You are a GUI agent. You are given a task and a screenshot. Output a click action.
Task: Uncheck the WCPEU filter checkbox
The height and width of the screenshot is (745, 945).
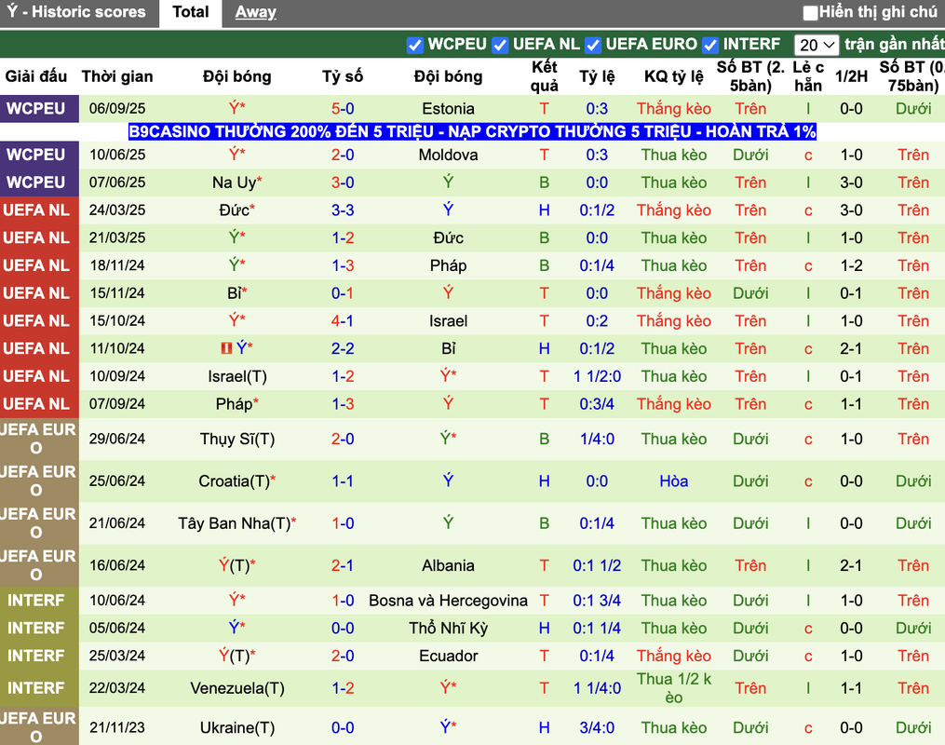414,45
